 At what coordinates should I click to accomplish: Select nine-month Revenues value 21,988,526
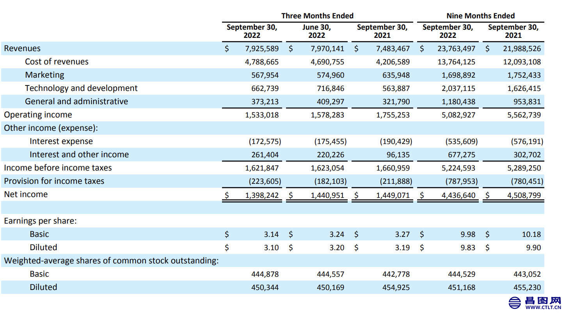tap(522, 49)
